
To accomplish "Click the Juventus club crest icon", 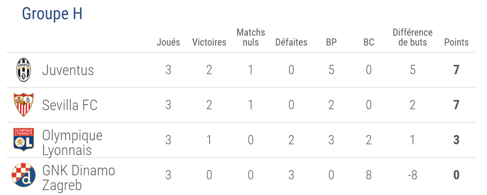I will pyautogui.click(x=23, y=70).
